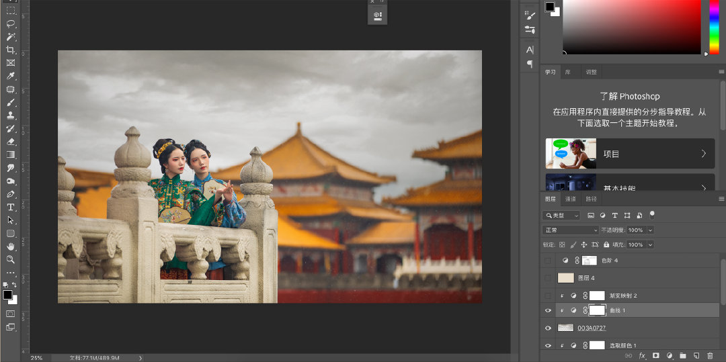
Task: Select the Pen tool
Action: pyautogui.click(x=10, y=193)
